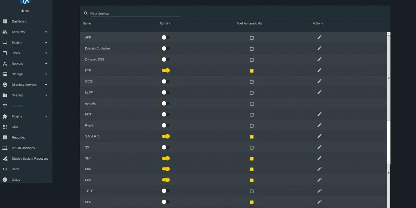
Task: Toggle the AFP running switch on
Action: pos(166,37)
